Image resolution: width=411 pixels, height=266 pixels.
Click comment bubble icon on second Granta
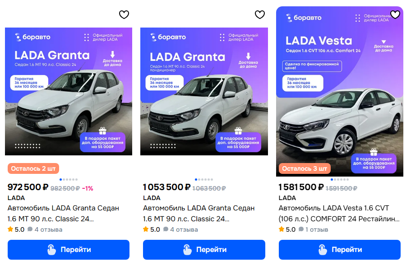pos(166,229)
